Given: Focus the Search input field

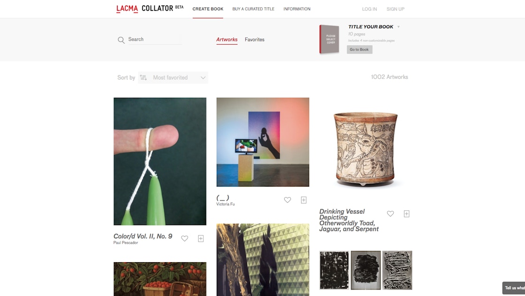Looking at the screenshot, I should pos(155,39).
